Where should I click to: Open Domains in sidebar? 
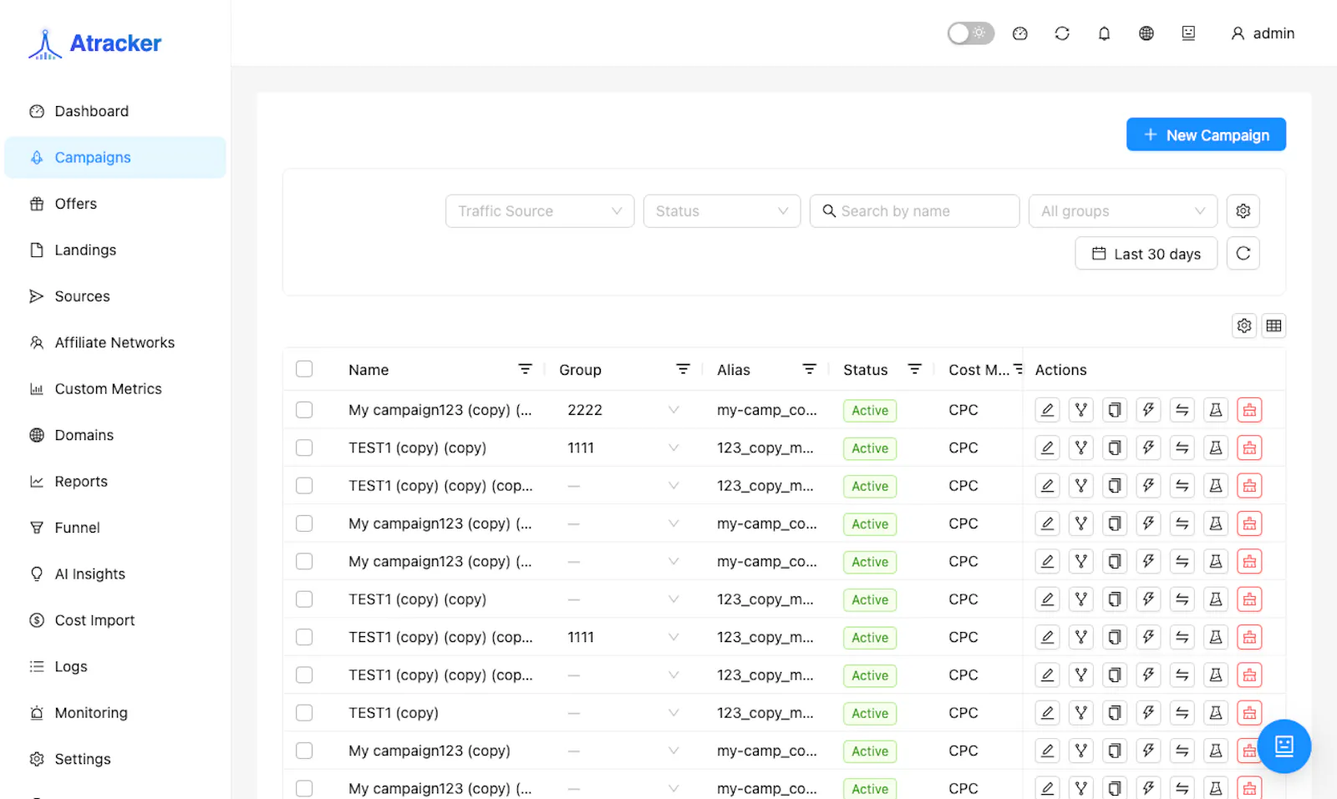[115, 435]
